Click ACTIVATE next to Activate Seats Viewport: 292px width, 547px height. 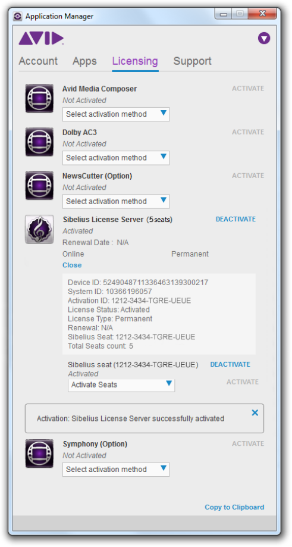tap(243, 382)
